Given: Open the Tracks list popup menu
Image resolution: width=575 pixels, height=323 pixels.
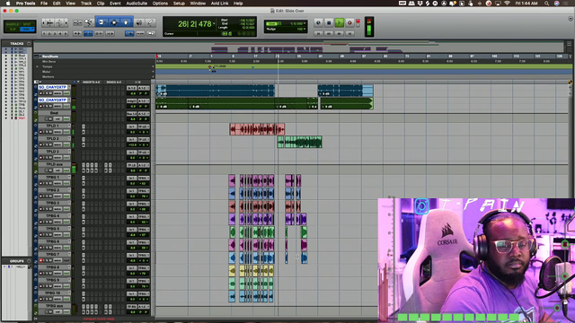Looking at the screenshot, I should tap(29, 43).
